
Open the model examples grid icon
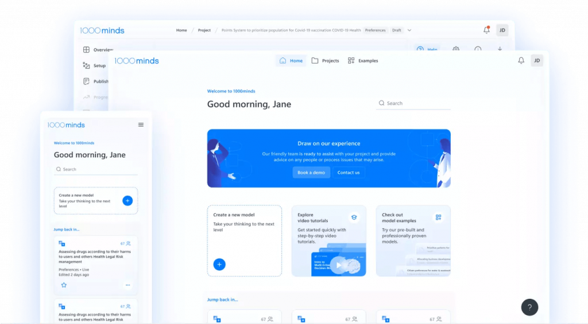[x=438, y=217]
